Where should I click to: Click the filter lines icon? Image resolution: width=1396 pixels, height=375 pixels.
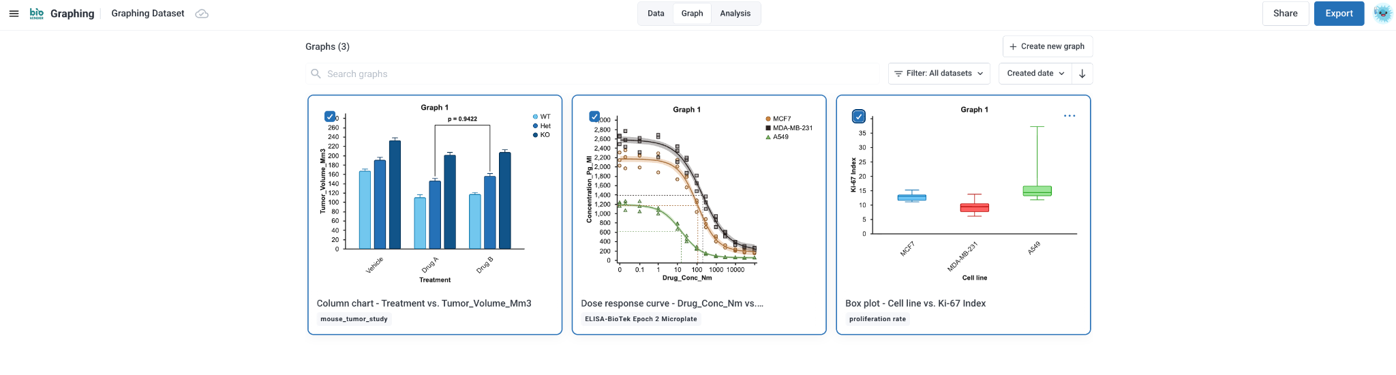(x=898, y=74)
